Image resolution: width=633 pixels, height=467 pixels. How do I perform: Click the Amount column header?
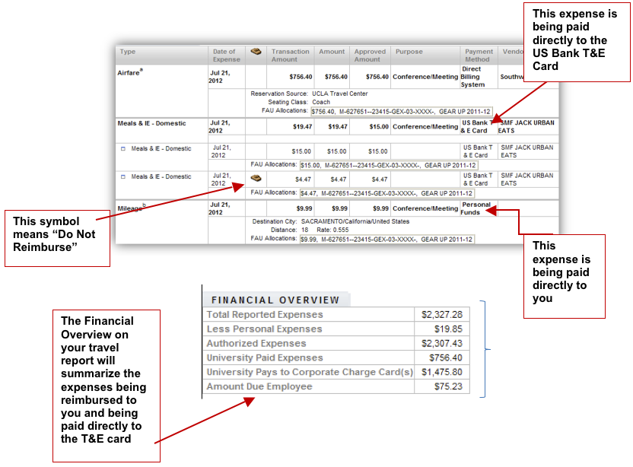[x=332, y=52]
